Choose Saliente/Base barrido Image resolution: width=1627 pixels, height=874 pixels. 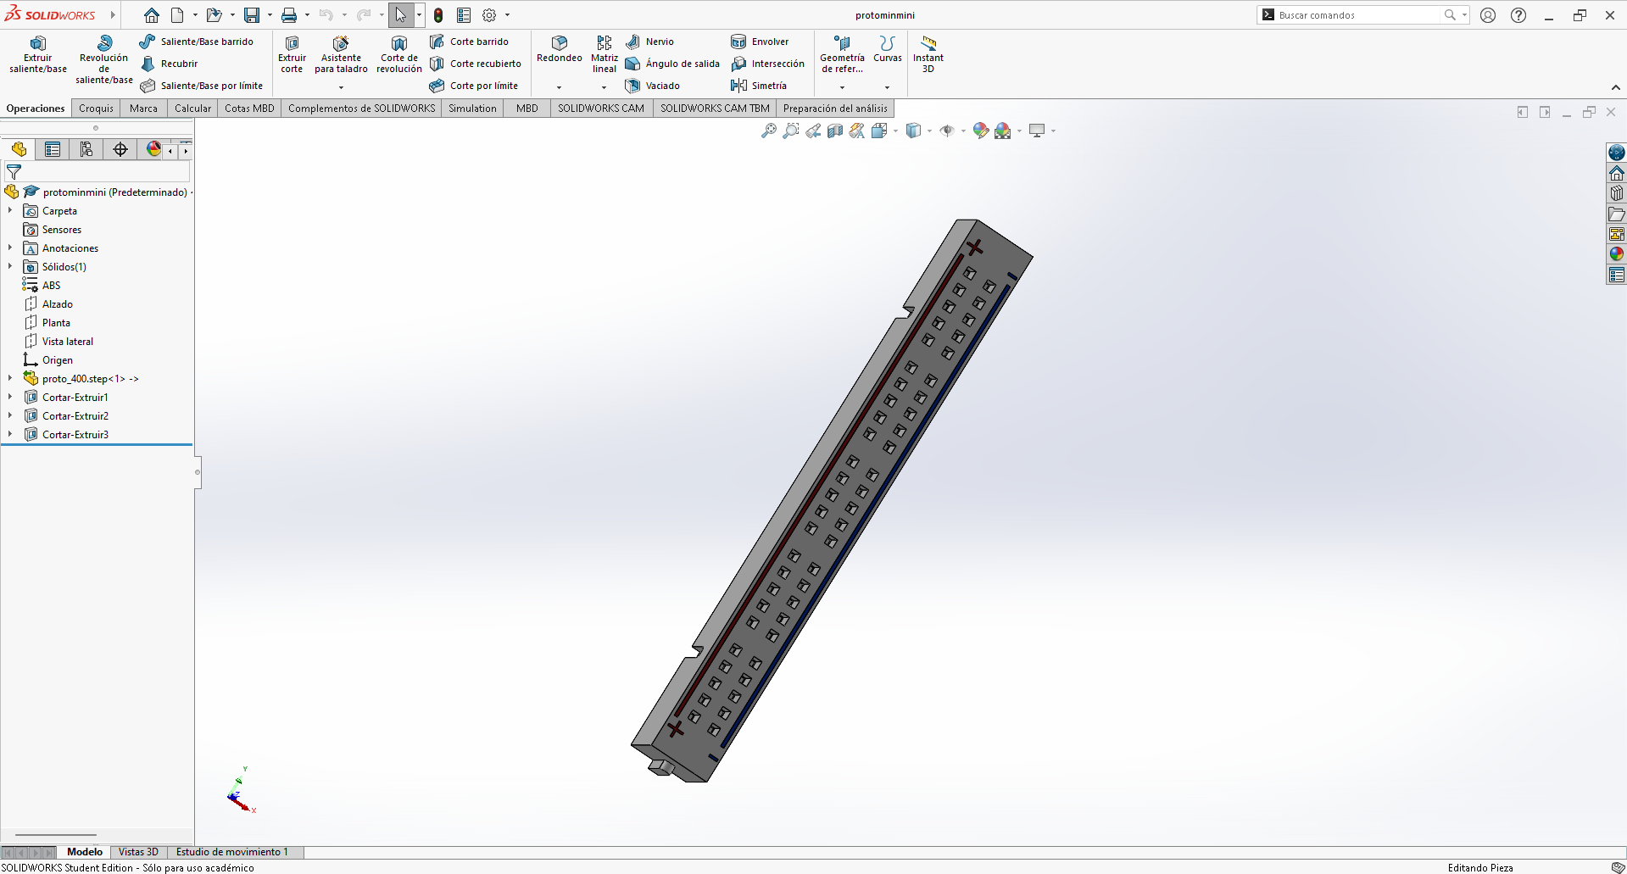point(197,42)
